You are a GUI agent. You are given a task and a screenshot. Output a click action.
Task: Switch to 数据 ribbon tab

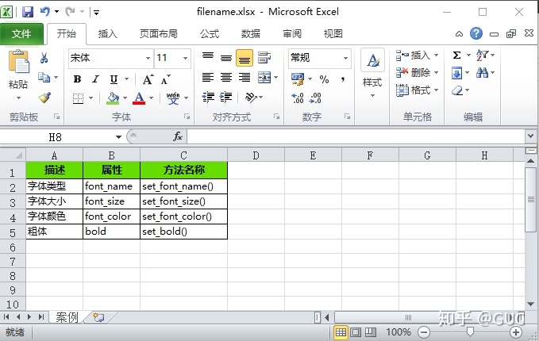pyautogui.click(x=251, y=33)
